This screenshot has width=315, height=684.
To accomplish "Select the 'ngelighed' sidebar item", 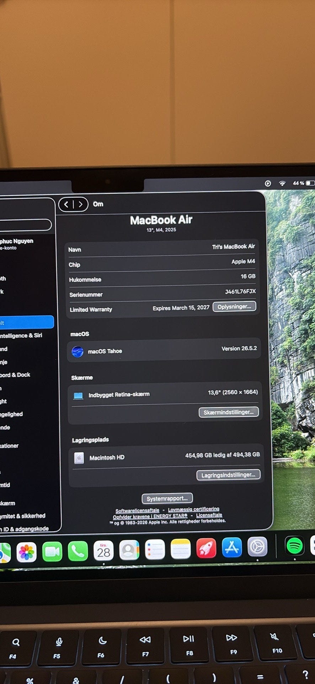I will click(x=11, y=414).
